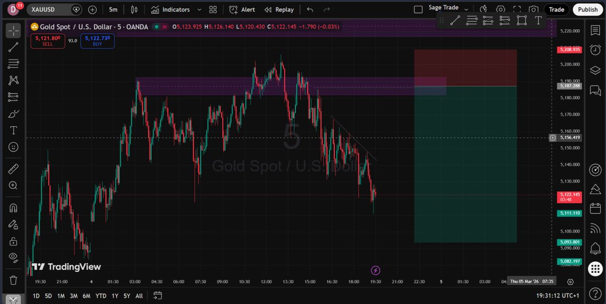The height and width of the screenshot is (304, 606).
Task: Select the YTD time range
Action: (100, 296)
